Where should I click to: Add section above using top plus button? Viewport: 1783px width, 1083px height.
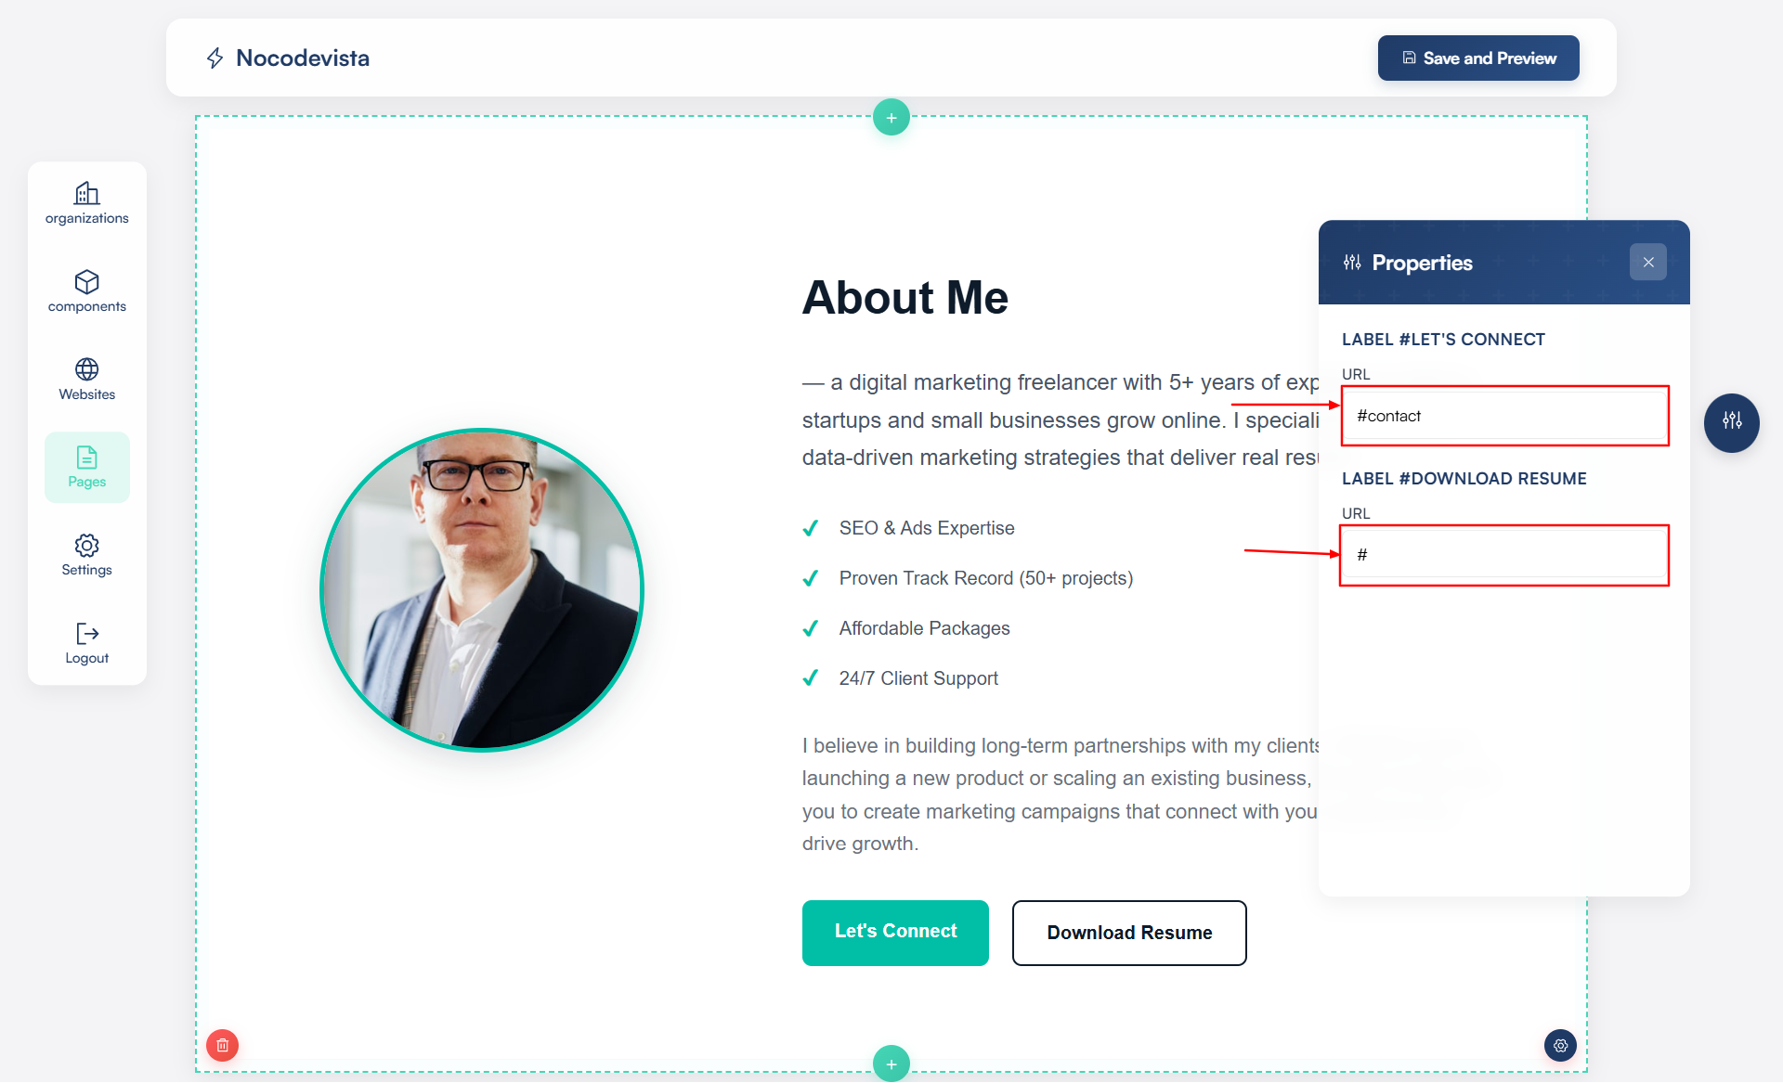[891, 118]
